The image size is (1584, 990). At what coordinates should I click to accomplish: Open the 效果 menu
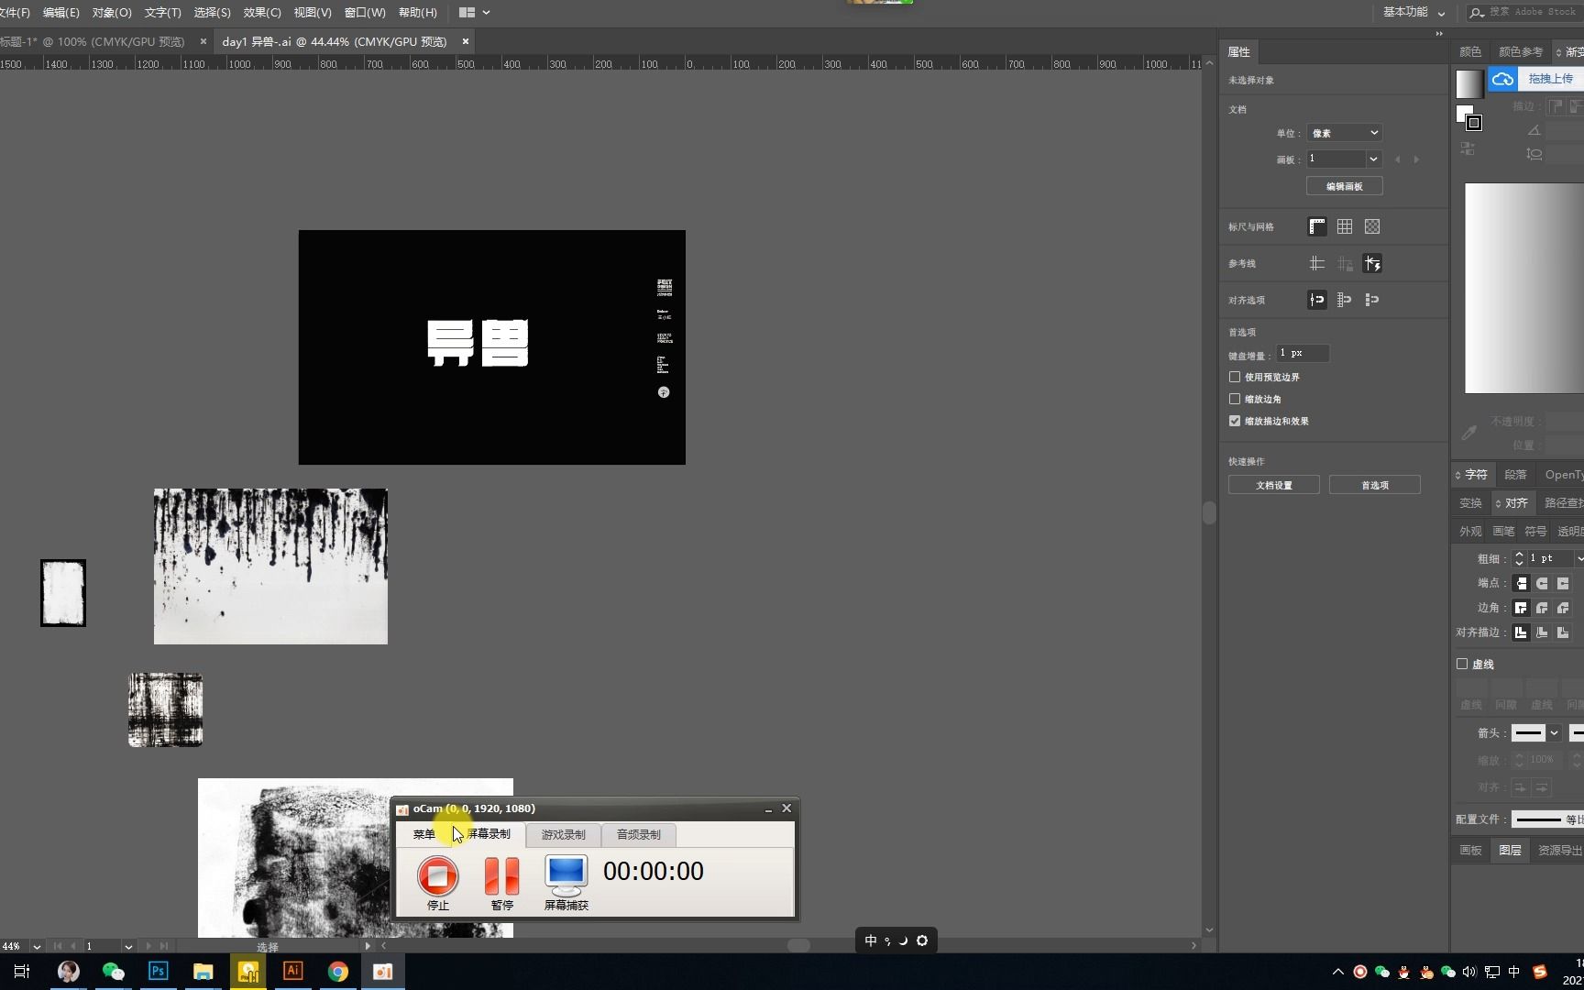click(261, 12)
